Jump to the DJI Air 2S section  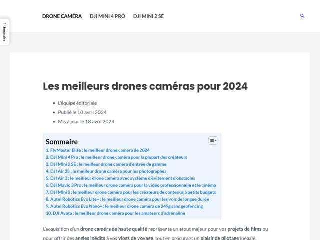coord(106,171)
